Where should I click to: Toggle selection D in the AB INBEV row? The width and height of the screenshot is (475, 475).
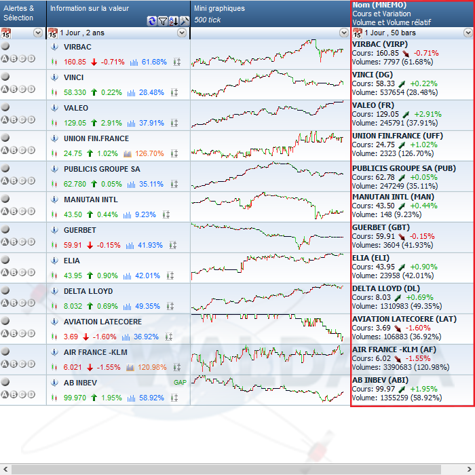tap(31, 394)
